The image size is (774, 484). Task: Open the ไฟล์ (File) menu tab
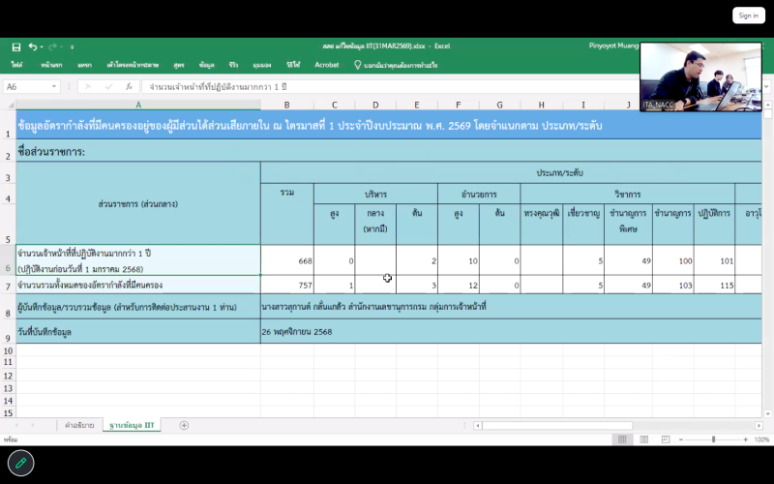pos(16,65)
